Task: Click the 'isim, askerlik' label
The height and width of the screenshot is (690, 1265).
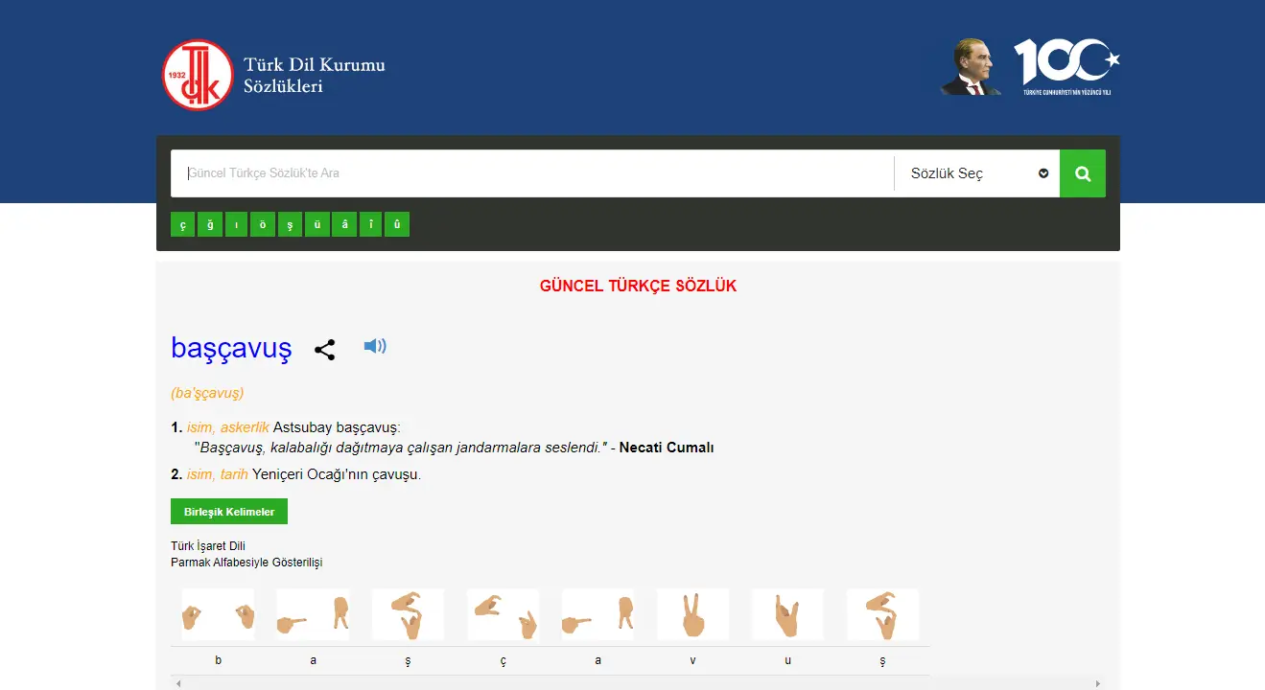Action: pos(228,427)
